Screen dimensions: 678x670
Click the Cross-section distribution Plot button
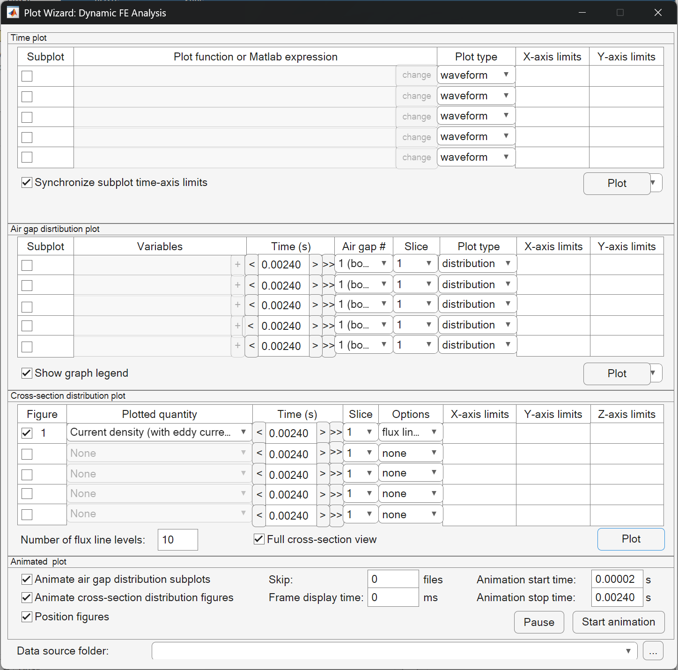tap(631, 539)
